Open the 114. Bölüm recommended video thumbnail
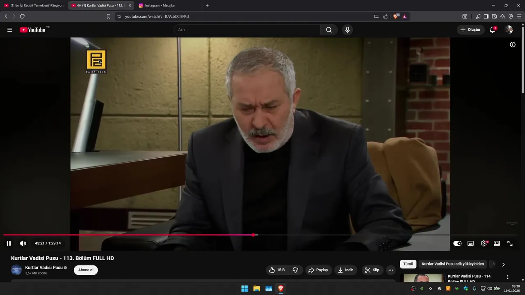 (x=423, y=278)
